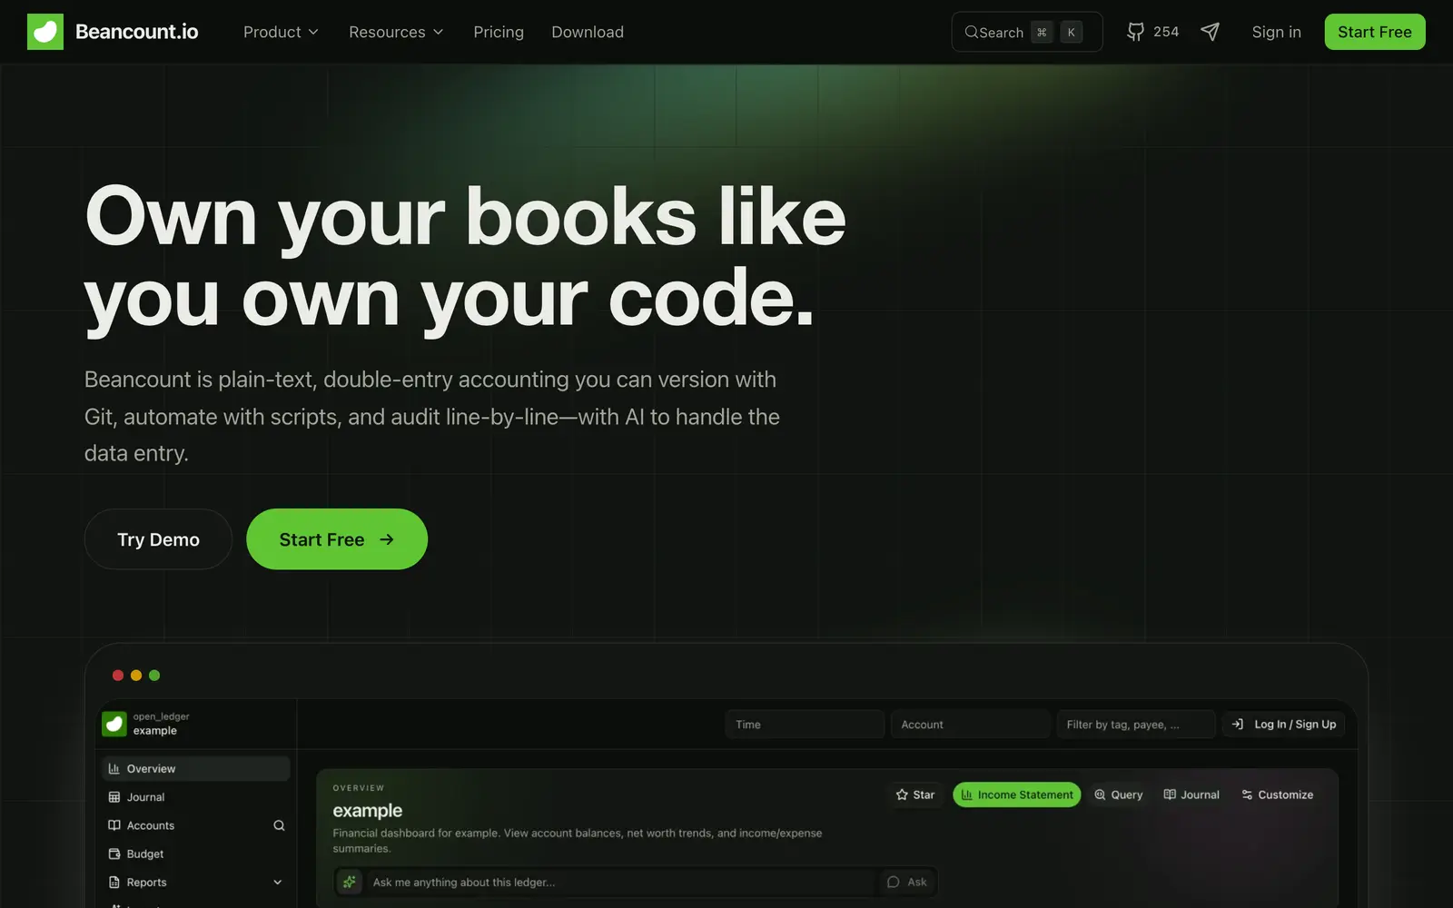This screenshot has height=908, width=1453.
Task: Click the Customize sliders icon
Action: click(1247, 794)
